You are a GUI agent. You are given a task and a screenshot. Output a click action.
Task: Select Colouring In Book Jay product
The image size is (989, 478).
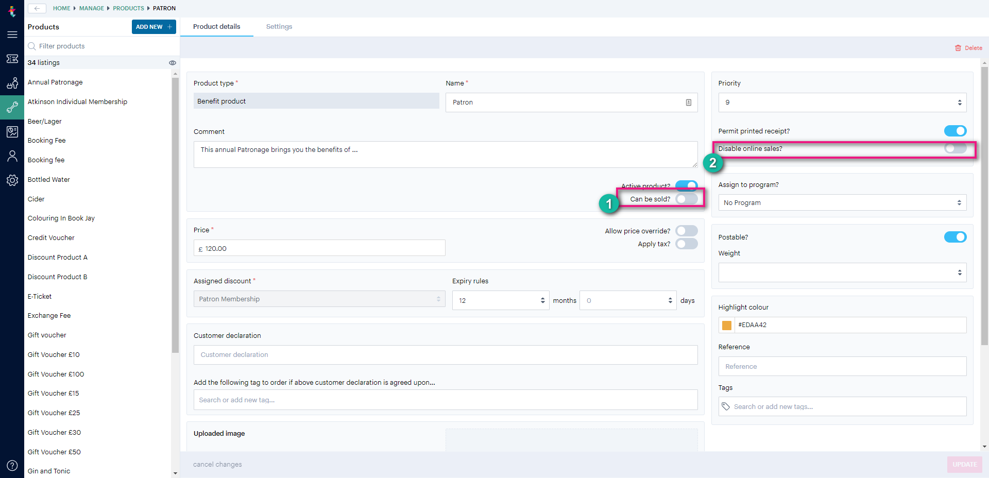click(61, 218)
